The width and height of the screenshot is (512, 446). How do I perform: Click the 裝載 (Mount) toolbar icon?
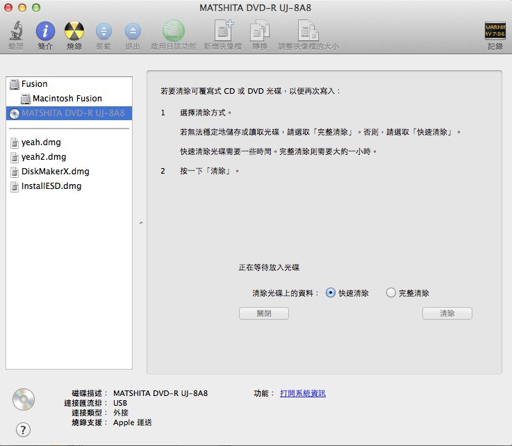104,31
